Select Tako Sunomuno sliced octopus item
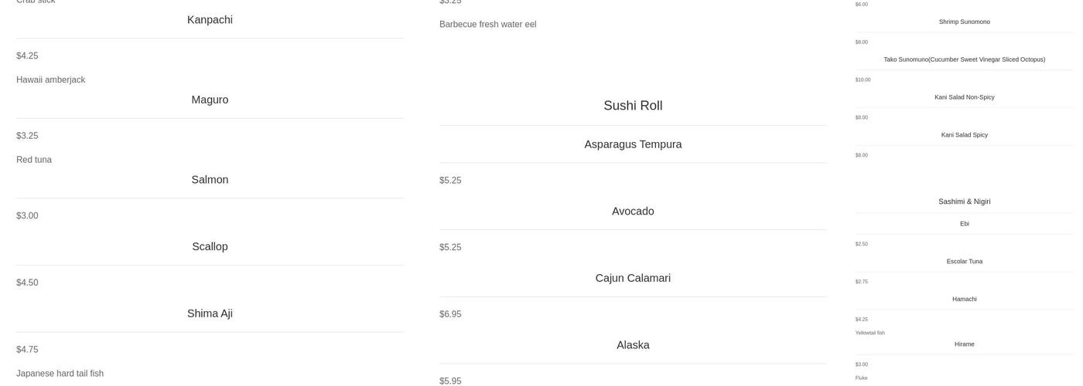The width and height of the screenshot is (1083, 386). (x=964, y=59)
